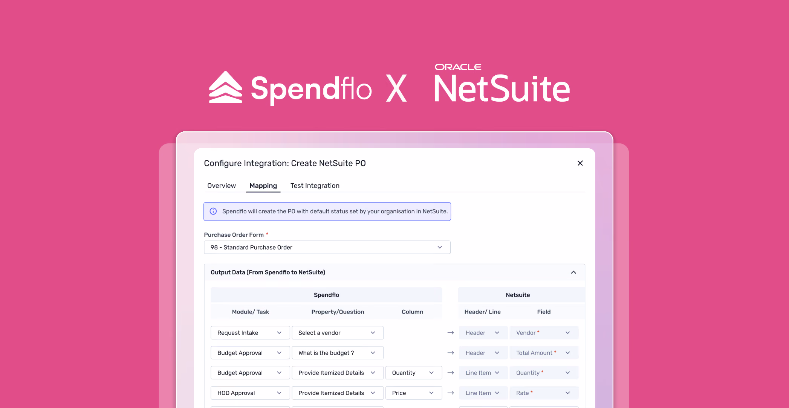
Task: Click the Column header label
Action: coord(412,312)
